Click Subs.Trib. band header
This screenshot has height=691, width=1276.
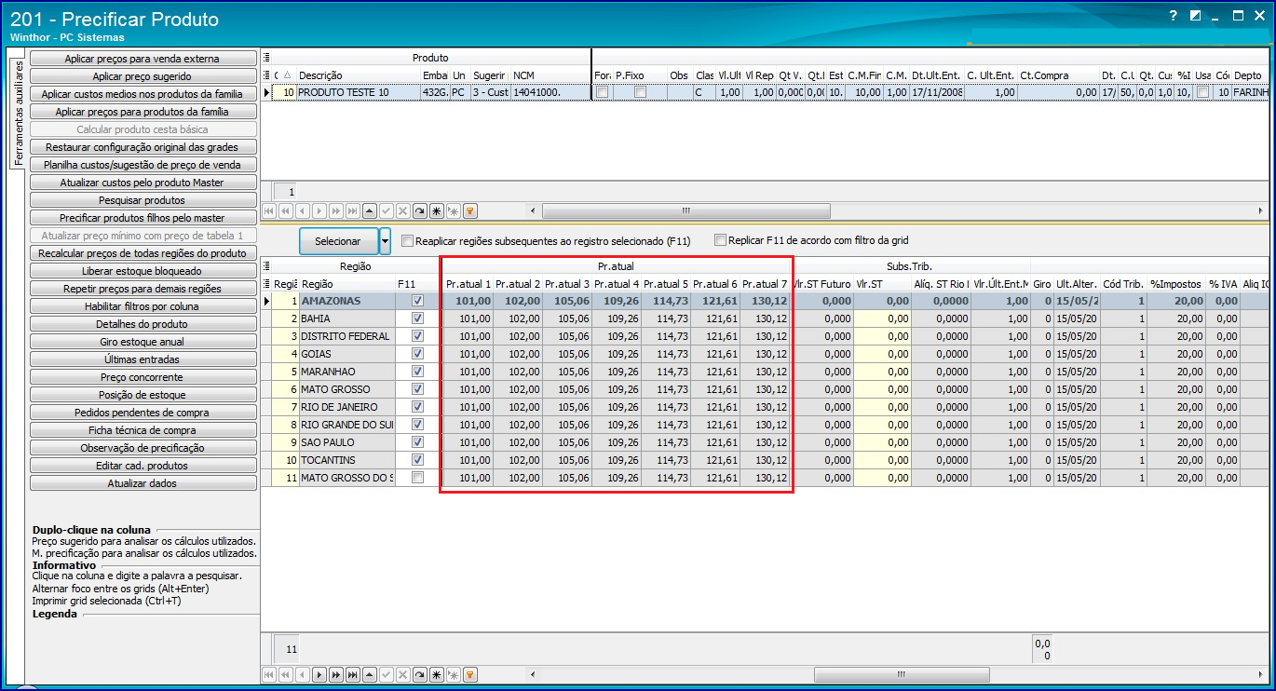pos(910,266)
